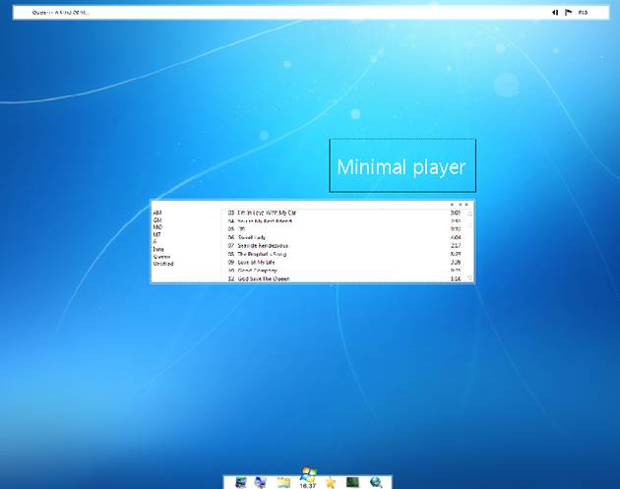620x489 pixels.
Task: Click the RUS language indicator
Action: pos(583,13)
